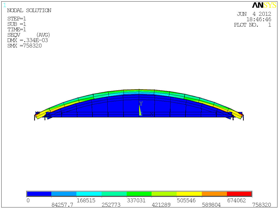Click the ANSYS logo in the corner
This screenshot has width=279, height=209.
264,5
